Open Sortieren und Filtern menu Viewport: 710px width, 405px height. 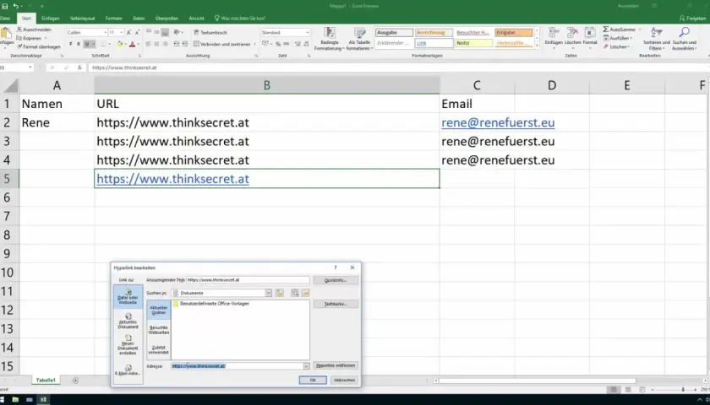[656, 39]
